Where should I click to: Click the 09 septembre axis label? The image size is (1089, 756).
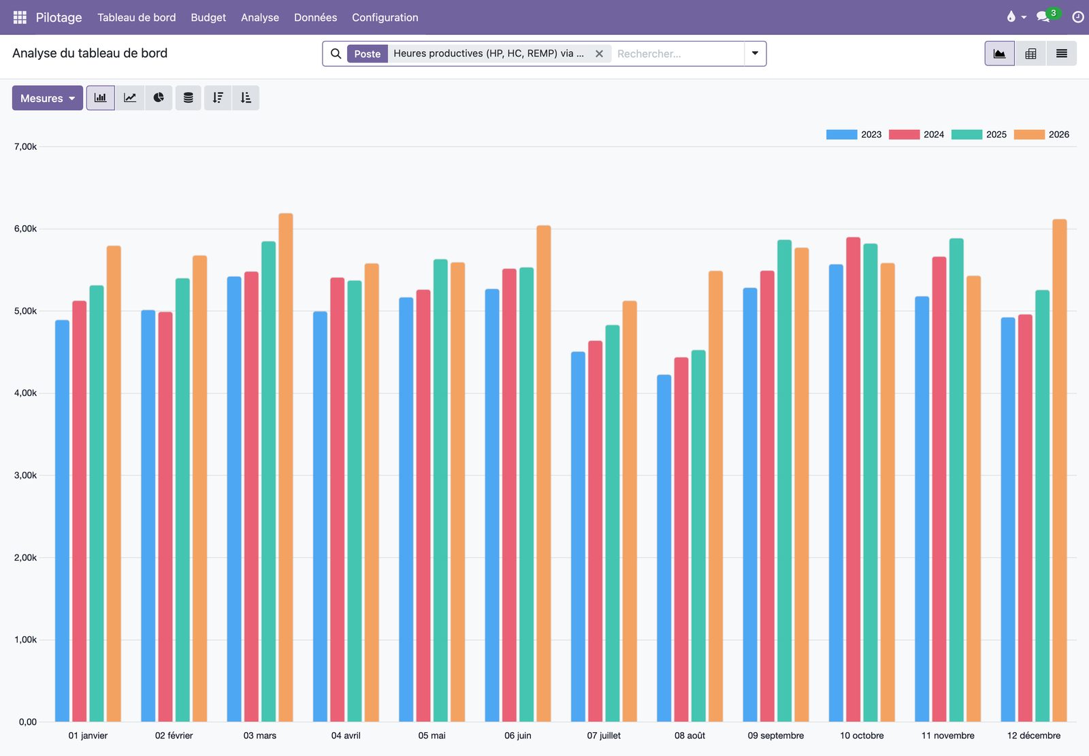tap(776, 736)
